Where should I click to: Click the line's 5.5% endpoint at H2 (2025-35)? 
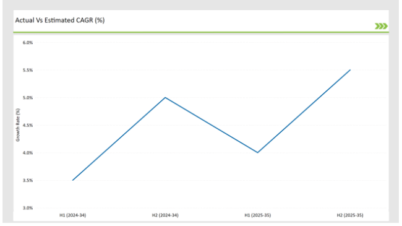pos(350,70)
